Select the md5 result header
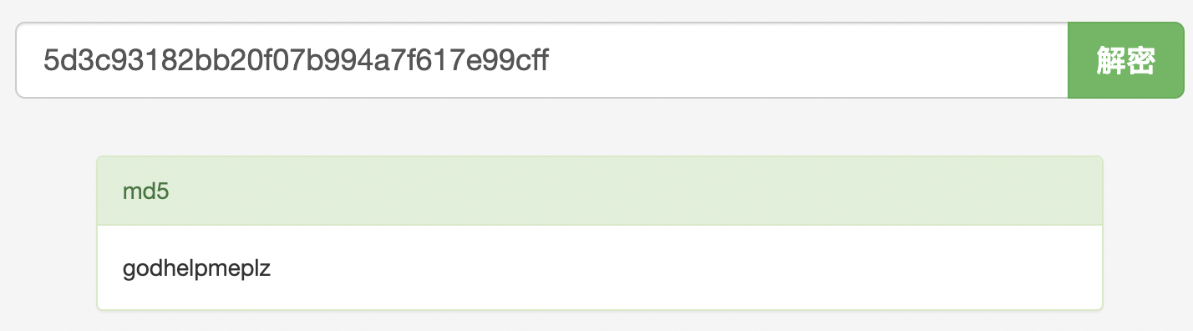Viewport: 1193px width, 331px height. point(600,191)
